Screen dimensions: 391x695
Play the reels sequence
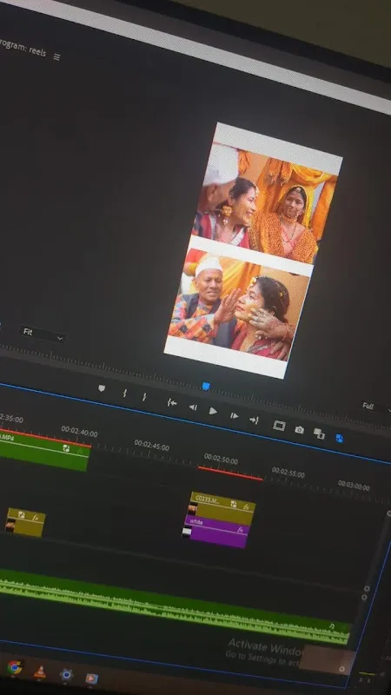[213, 411]
